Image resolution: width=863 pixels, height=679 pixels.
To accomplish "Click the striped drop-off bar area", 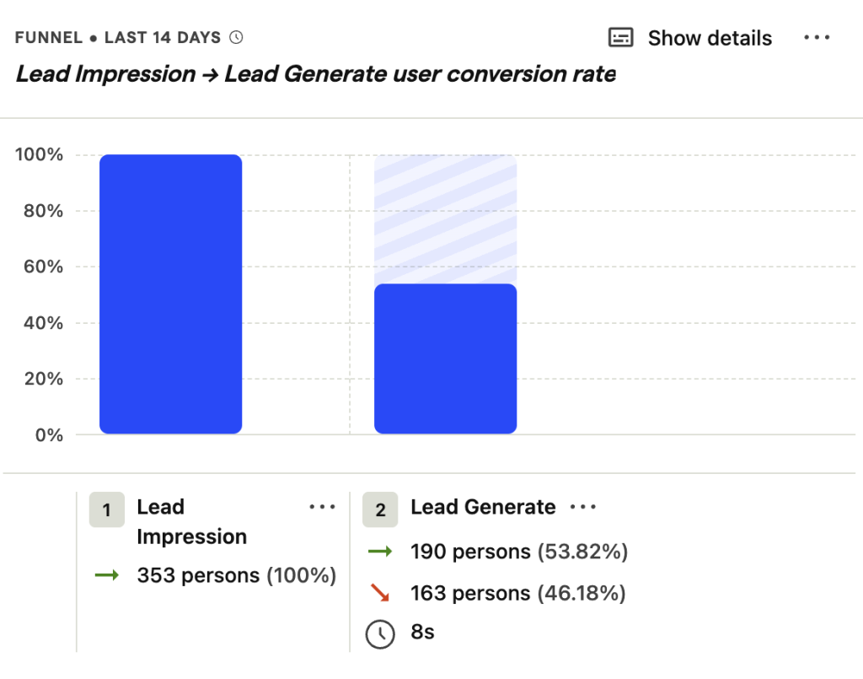I will pyautogui.click(x=445, y=219).
